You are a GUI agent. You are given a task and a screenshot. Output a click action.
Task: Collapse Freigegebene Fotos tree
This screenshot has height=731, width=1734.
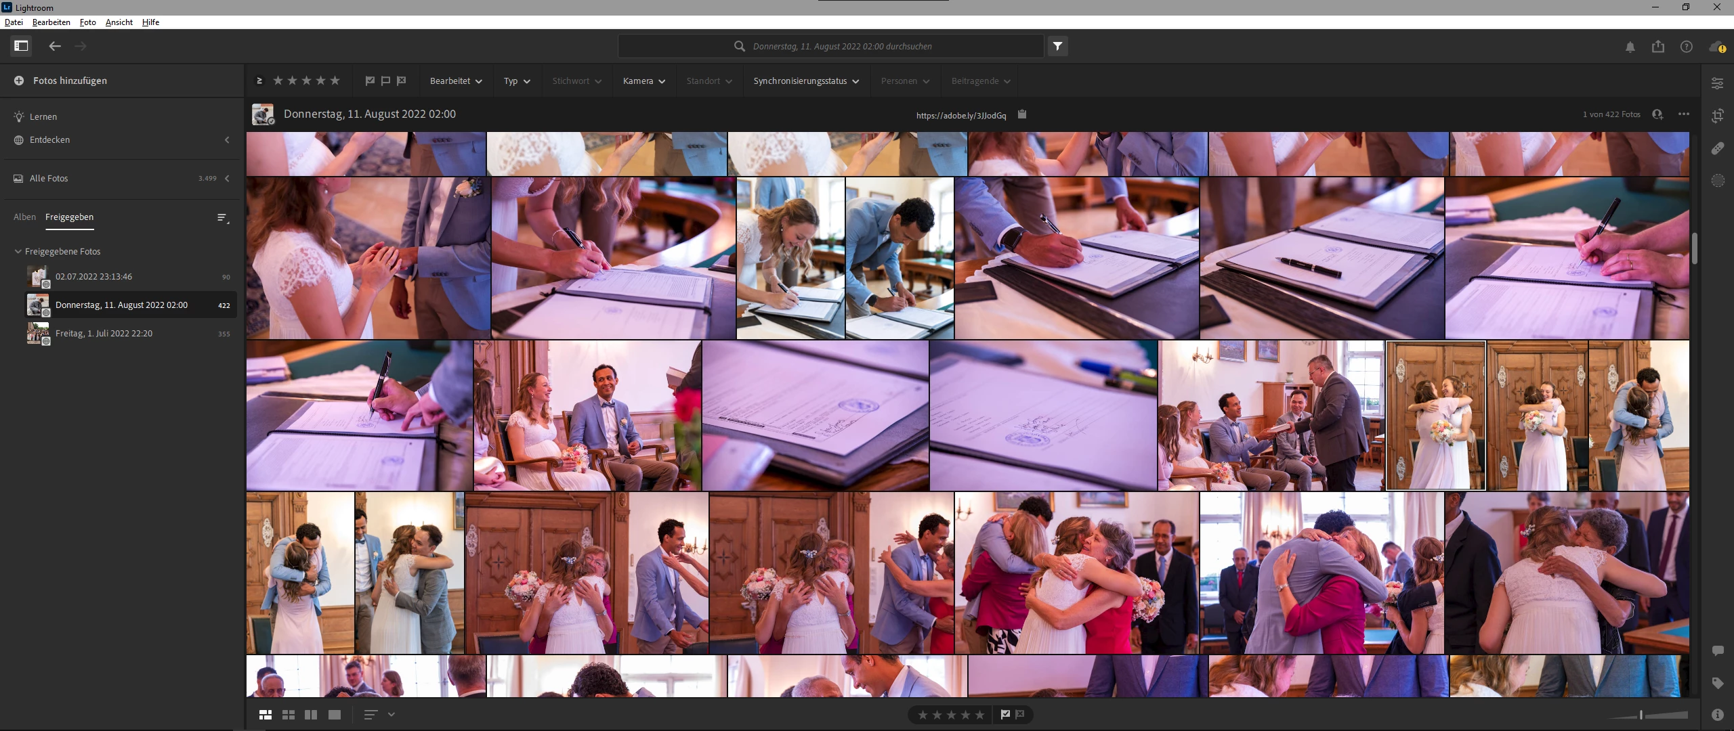(x=18, y=251)
